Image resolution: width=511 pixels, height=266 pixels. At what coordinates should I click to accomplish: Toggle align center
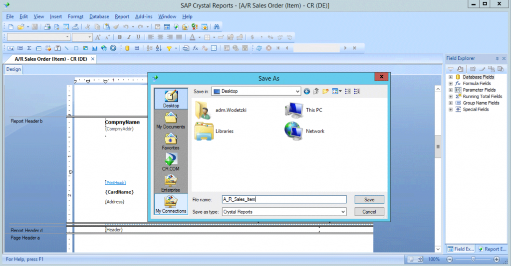click(160, 37)
